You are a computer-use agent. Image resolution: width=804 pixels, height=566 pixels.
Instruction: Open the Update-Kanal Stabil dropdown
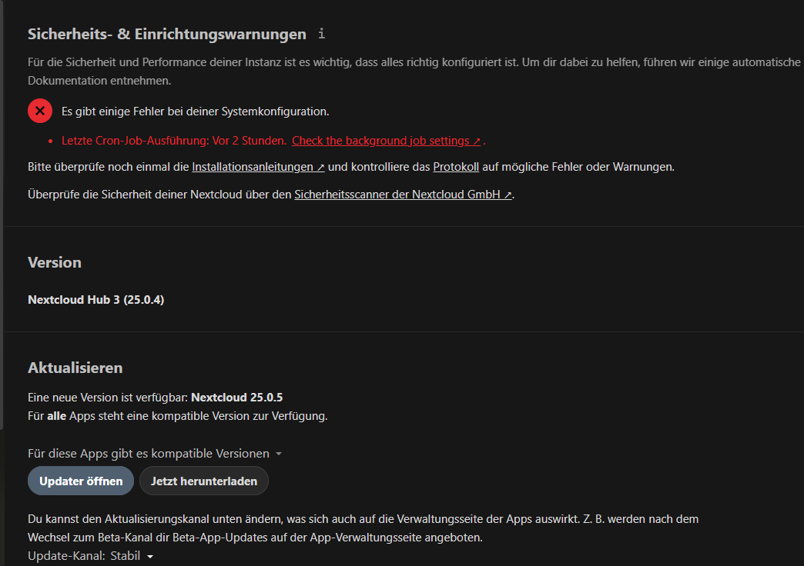coord(132,556)
